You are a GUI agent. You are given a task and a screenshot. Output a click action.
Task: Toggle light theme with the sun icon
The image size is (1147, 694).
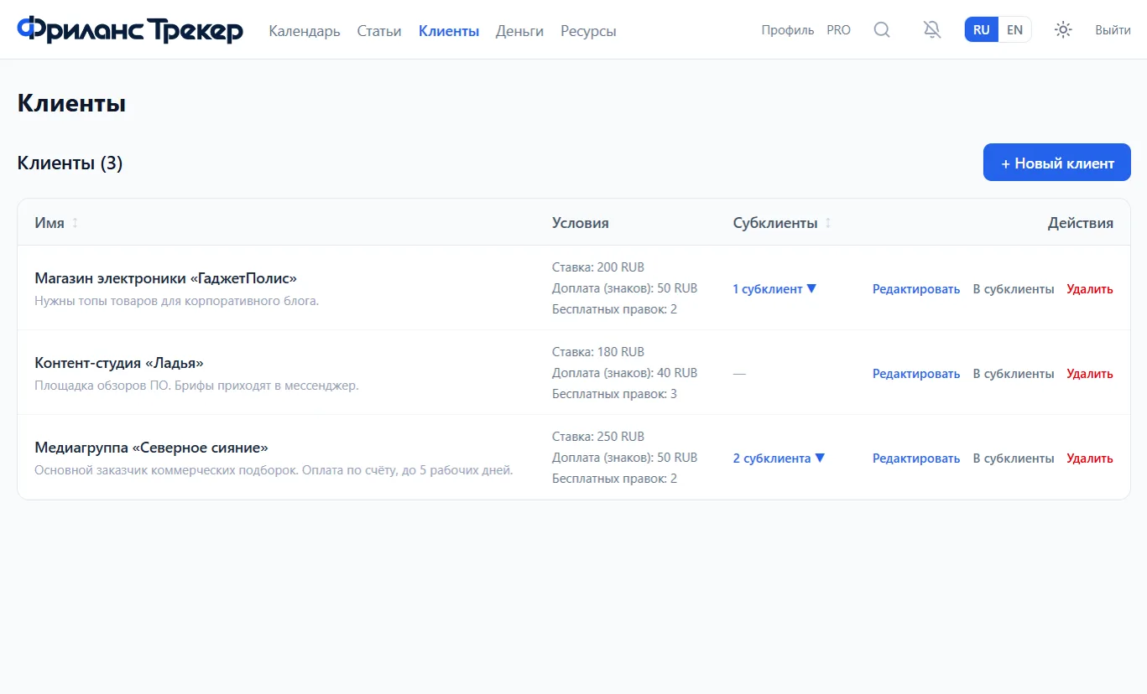pos(1063,30)
